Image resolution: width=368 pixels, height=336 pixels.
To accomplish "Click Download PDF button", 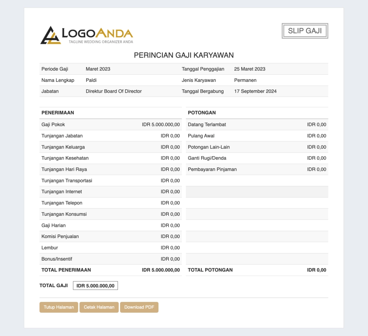I will coord(139,307).
